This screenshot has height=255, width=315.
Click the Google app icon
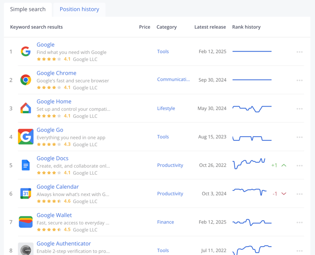(x=26, y=52)
